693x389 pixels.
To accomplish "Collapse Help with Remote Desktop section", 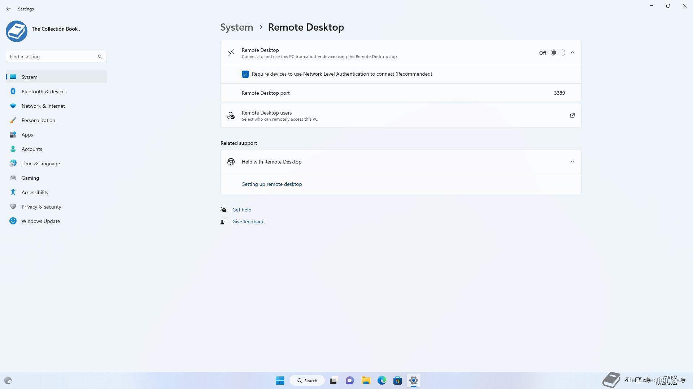I will pyautogui.click(x=572, y=162).
